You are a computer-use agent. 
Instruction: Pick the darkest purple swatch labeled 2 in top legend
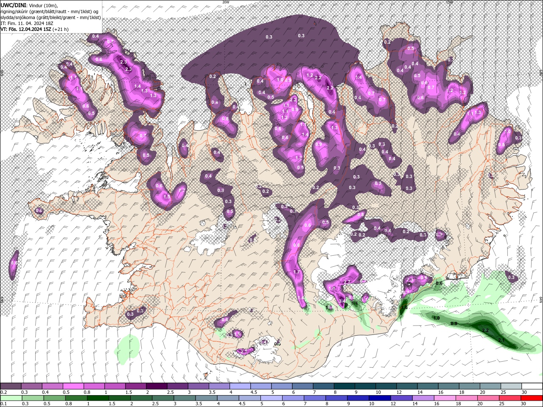pyautogui.click(x=156, y=386)
